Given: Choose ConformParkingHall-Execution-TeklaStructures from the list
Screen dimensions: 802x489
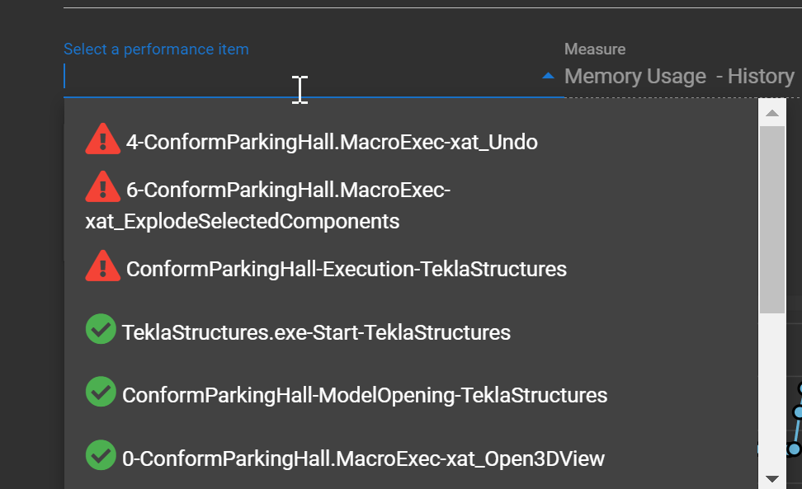Looking at the screenshot, I should (347, 268).
